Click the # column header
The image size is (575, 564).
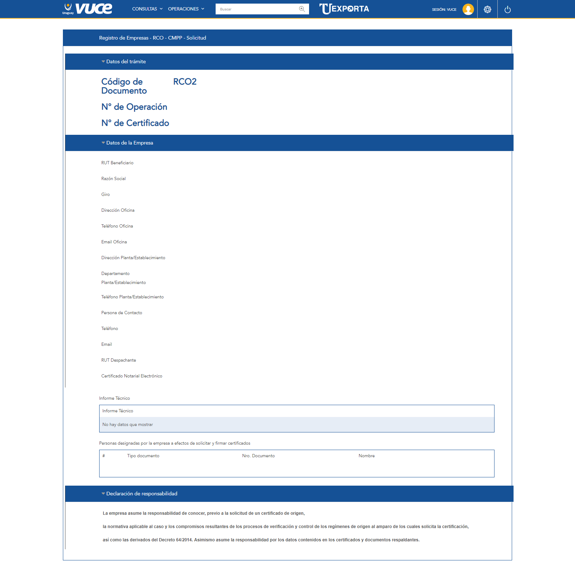click(103, 456)
